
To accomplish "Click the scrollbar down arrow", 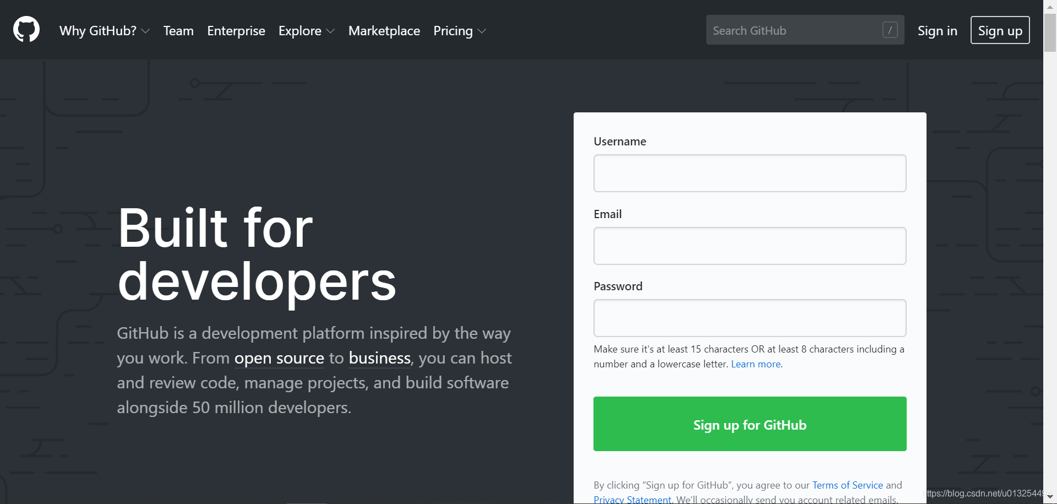I will tap(1050, 497).
